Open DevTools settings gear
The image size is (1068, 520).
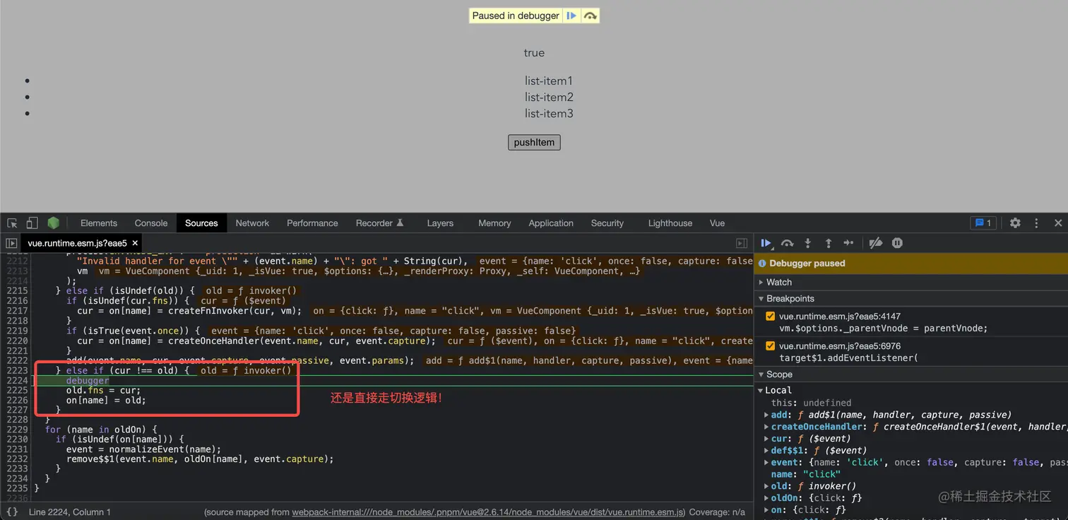pos(1015,223)
